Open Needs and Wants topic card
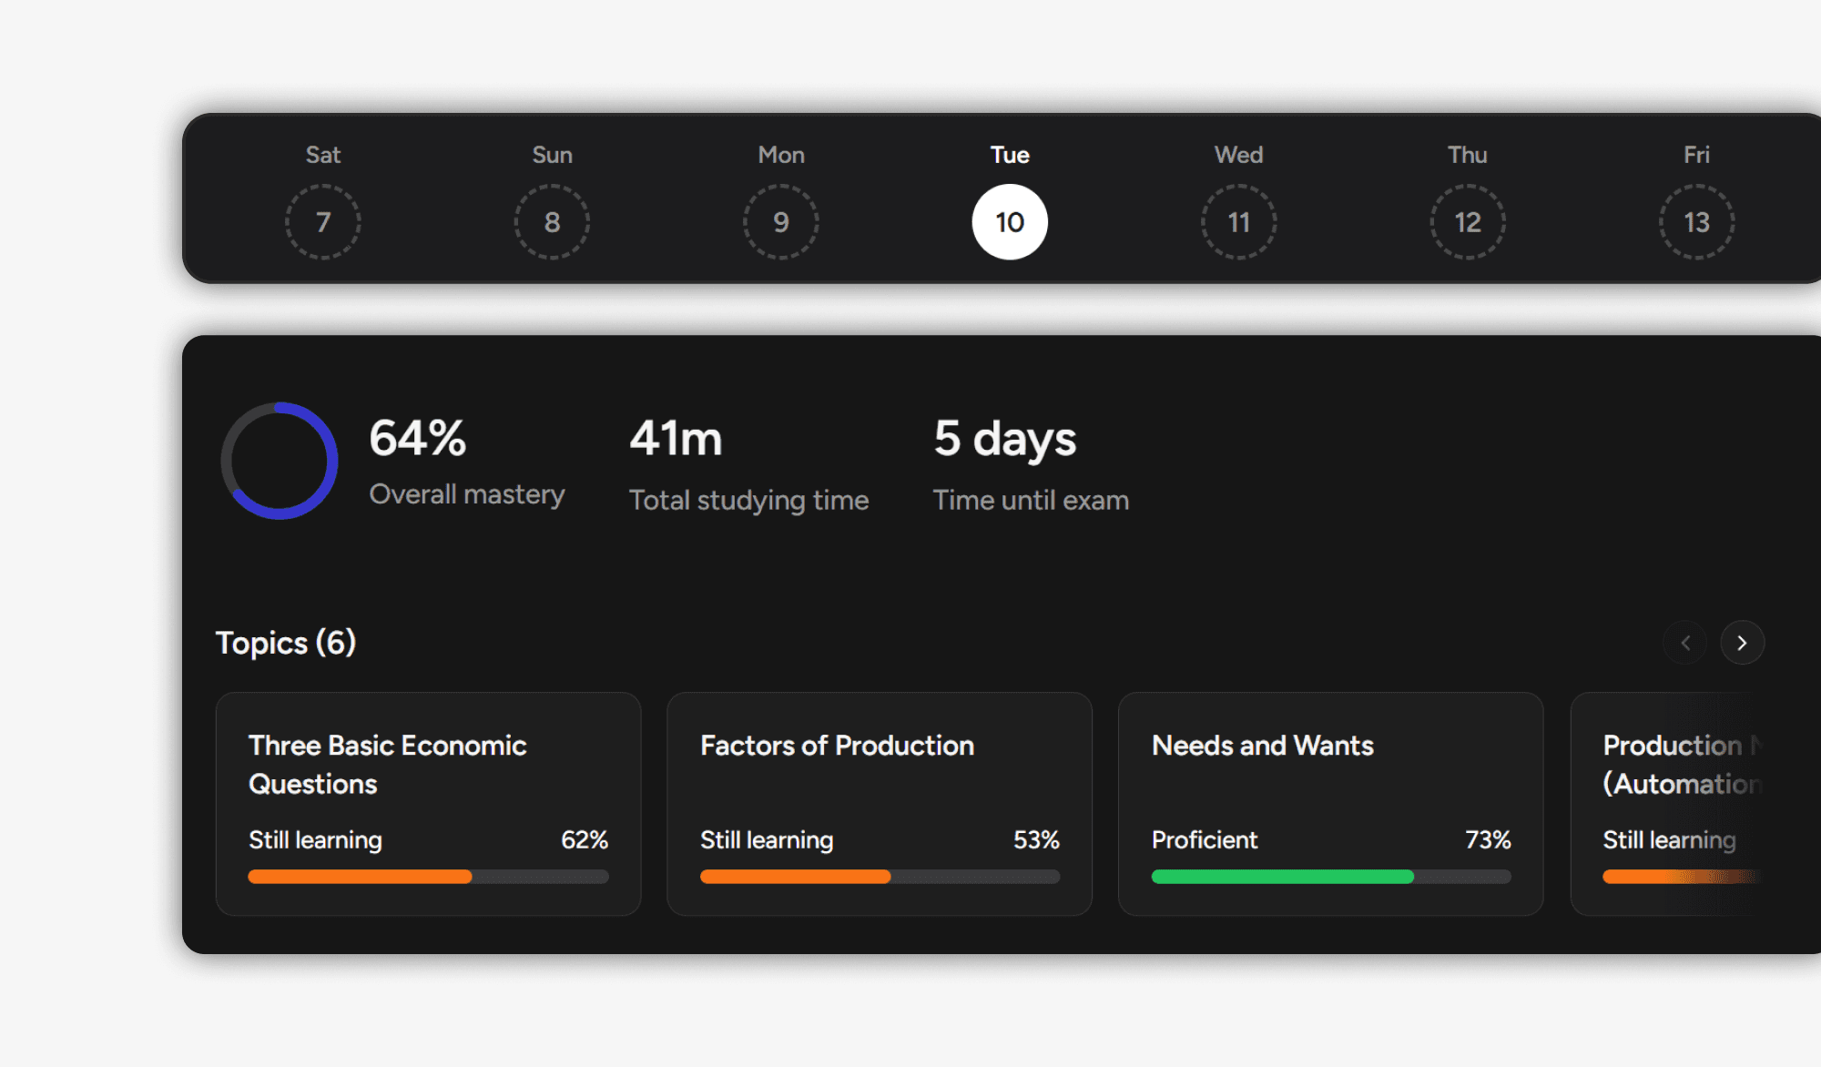The width and height of the screenshot is (1821, 1067). click(1330, 803)
